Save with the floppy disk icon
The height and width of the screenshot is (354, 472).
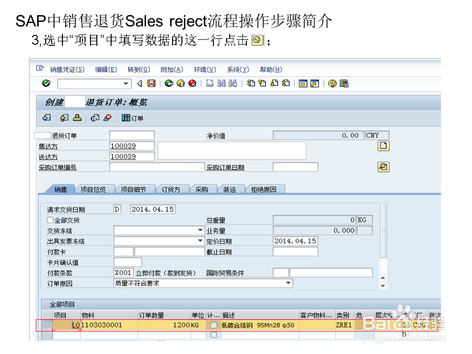[x=151, y=84]
